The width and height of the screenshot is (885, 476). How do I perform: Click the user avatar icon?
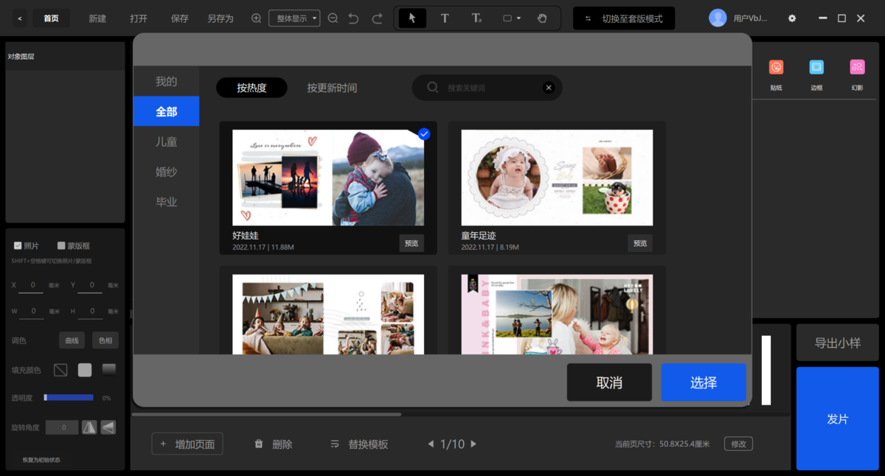[x=718, y=18]
